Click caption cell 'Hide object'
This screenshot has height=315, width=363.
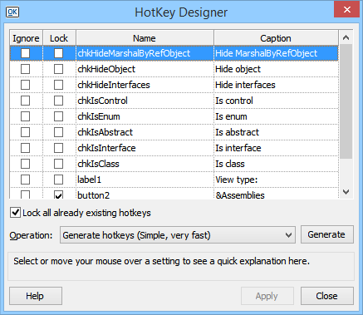coord(276,69)
